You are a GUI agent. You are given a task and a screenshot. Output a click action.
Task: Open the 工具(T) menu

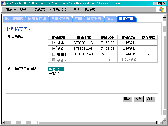pos(75,9)
